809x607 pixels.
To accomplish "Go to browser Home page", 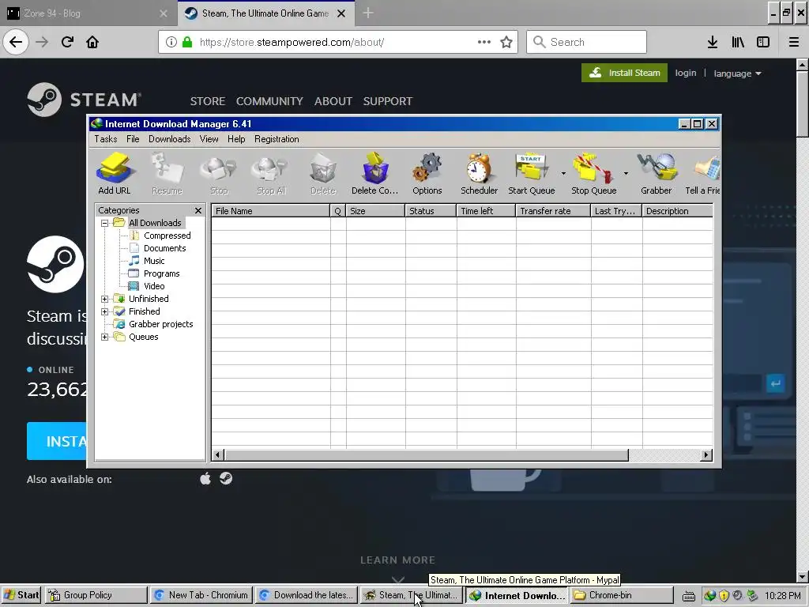I will click(x=92, y=42).
